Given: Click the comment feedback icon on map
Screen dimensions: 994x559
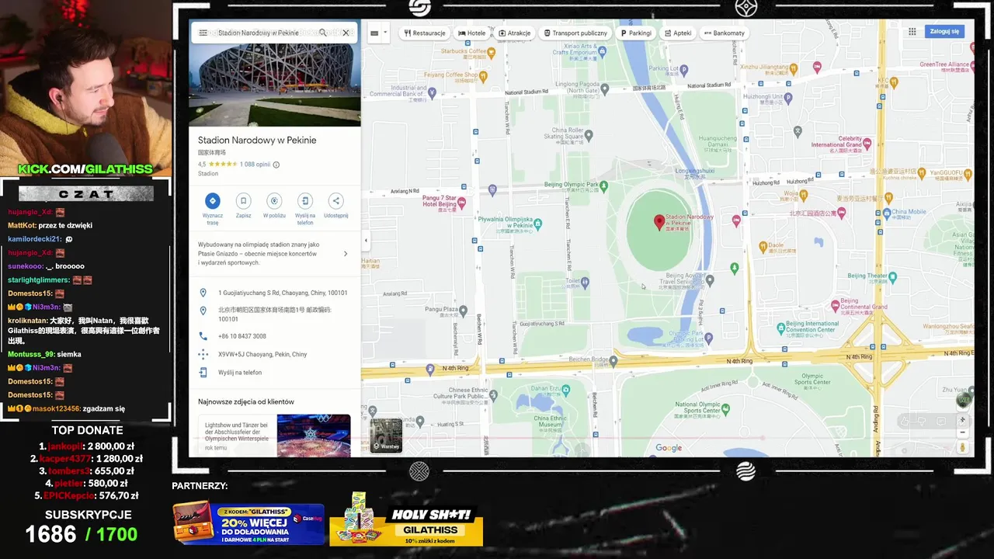Looking at the screenshot, I should (941, 421).
